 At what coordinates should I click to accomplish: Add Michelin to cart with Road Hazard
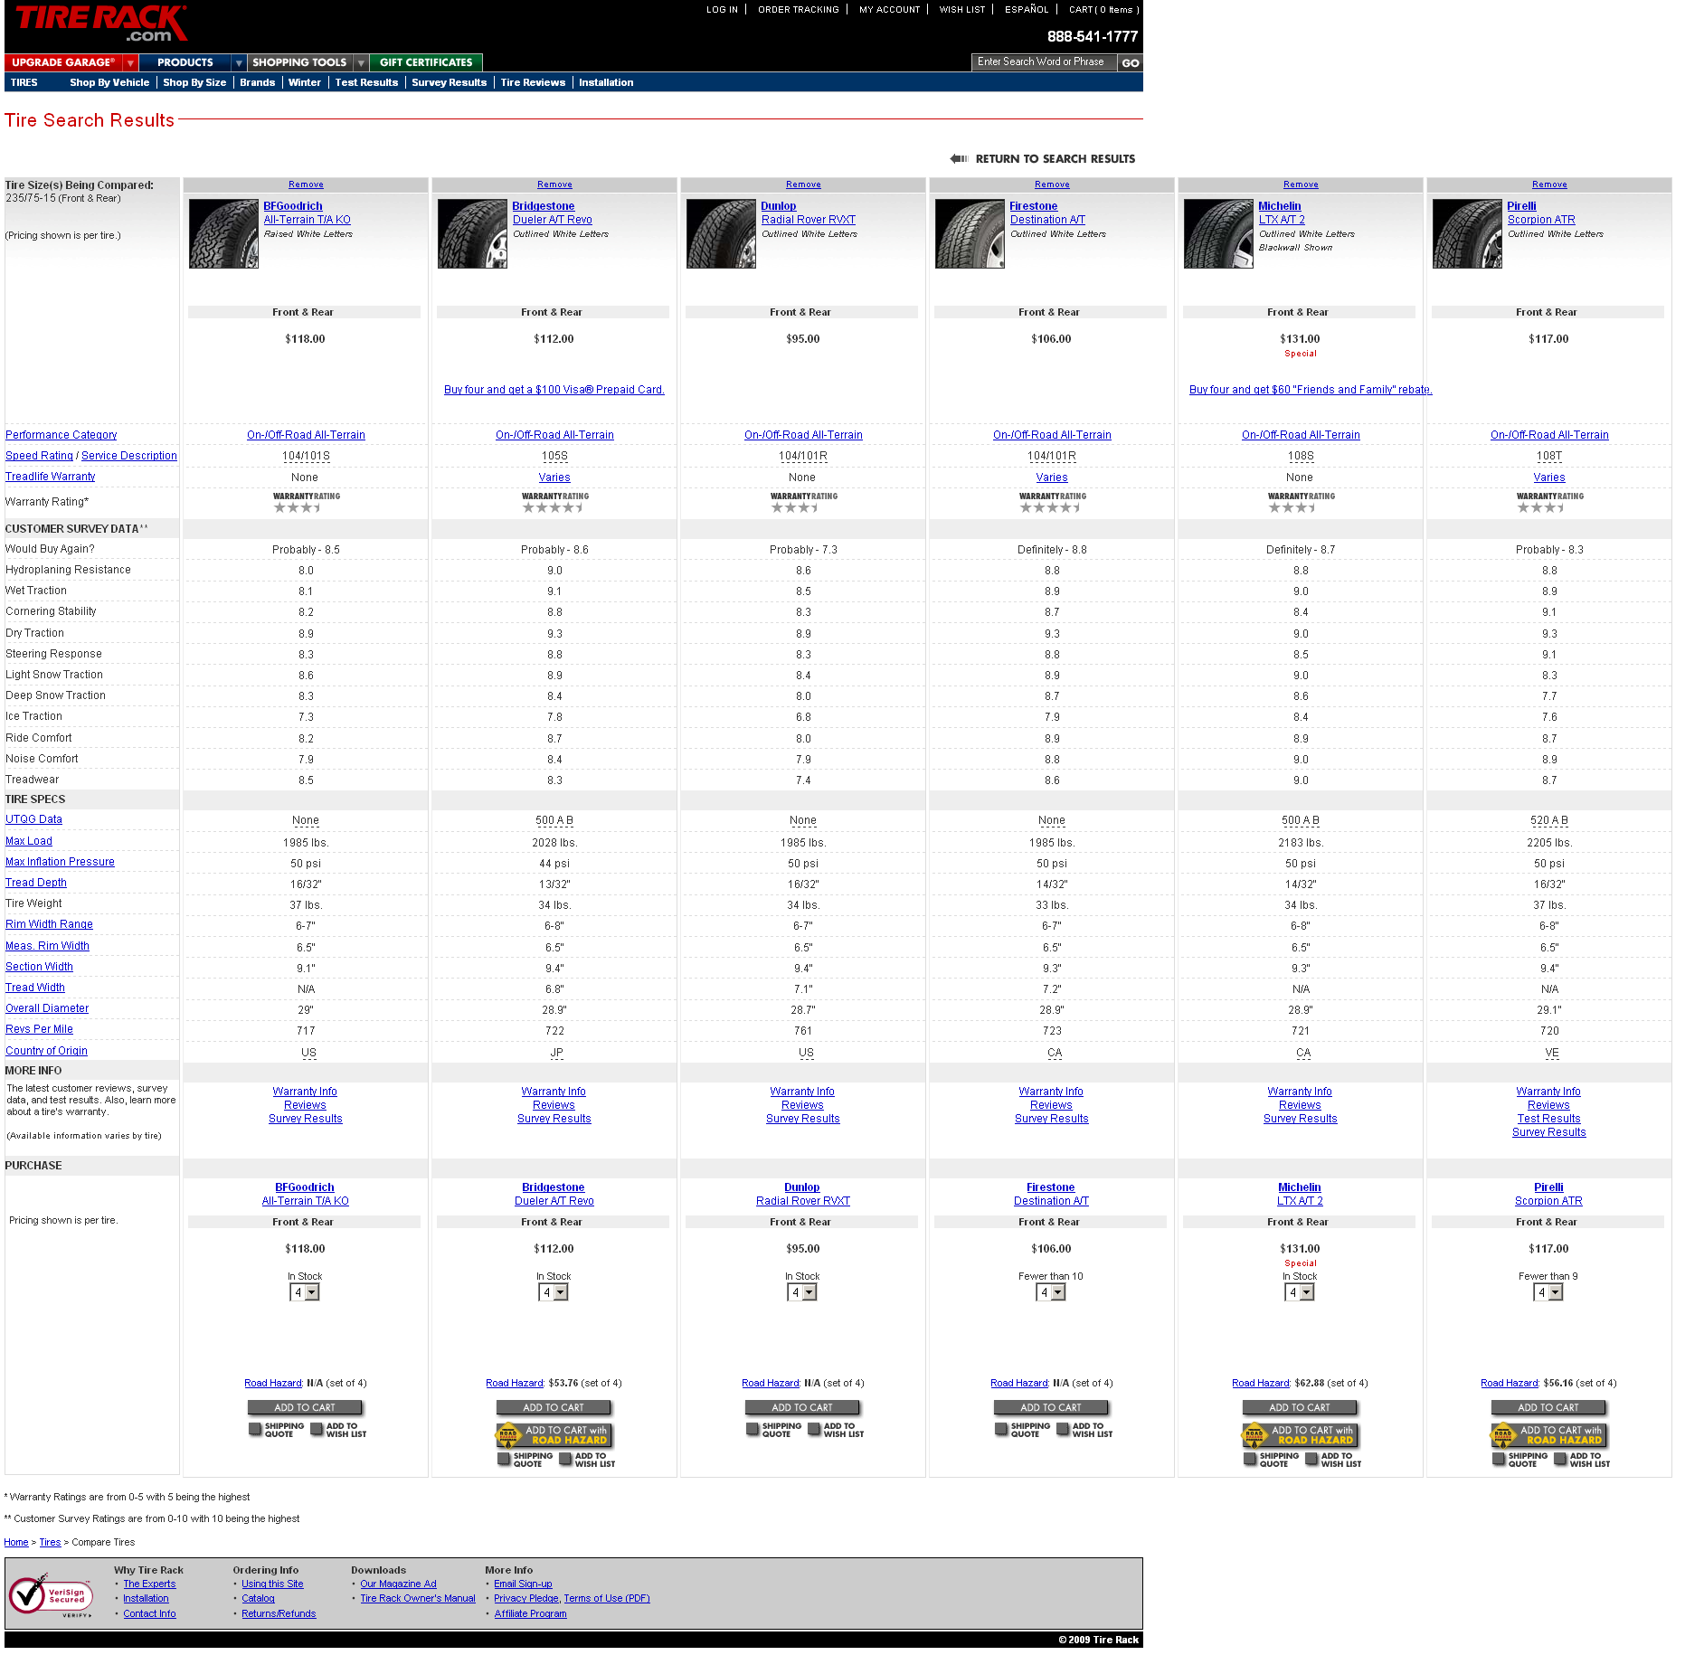click(x=1301, y=1435)
